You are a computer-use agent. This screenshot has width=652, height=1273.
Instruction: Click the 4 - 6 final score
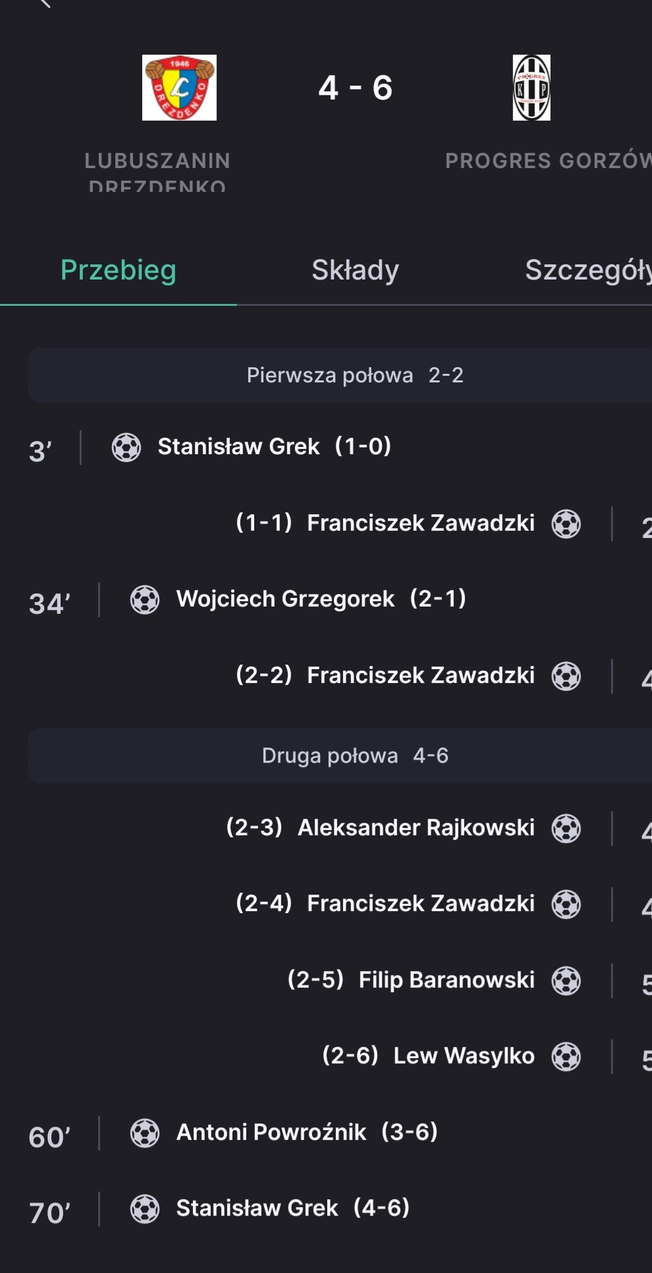(x=356, y=88)
